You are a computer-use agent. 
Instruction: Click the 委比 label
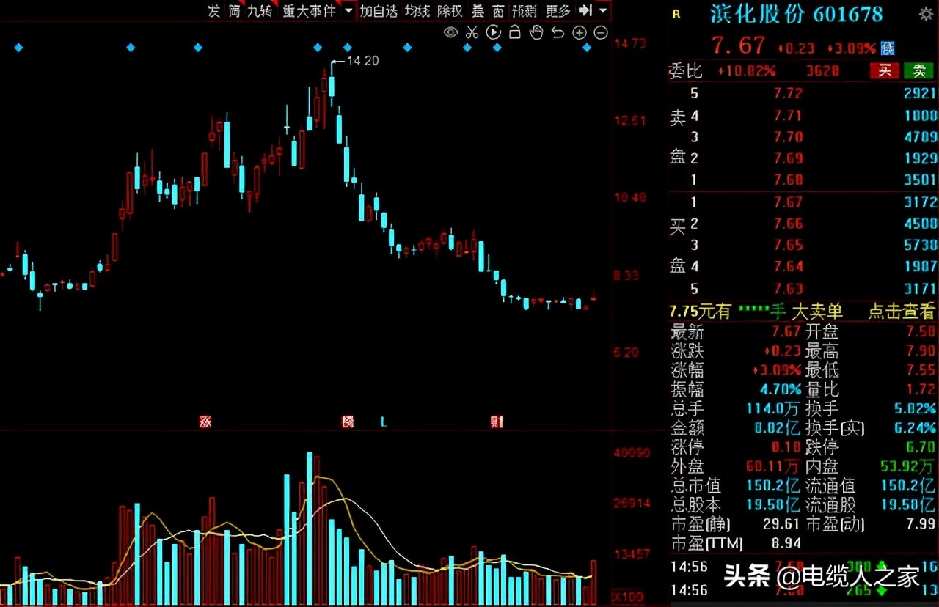coord(686,70)
